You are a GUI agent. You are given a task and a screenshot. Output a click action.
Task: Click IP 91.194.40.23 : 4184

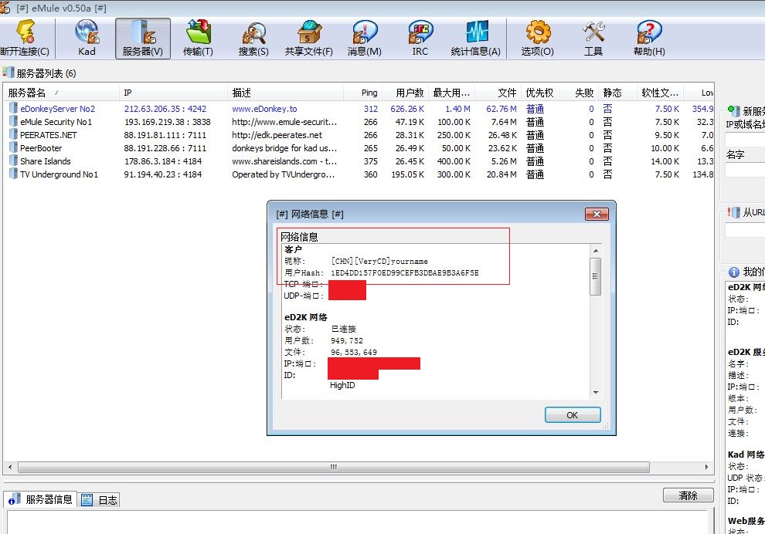[x=162, y=174]
